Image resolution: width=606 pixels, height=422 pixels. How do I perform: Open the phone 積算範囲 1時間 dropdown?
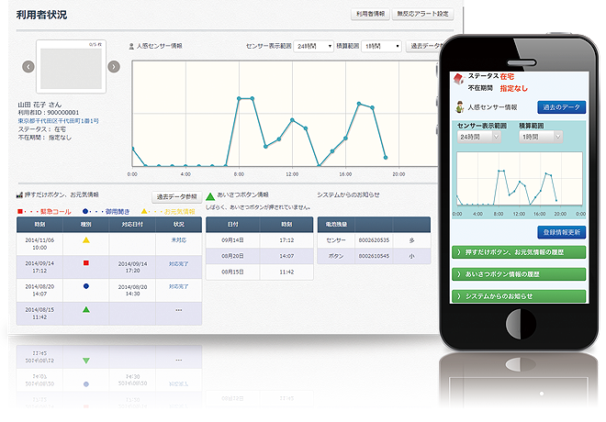[541, 137]
